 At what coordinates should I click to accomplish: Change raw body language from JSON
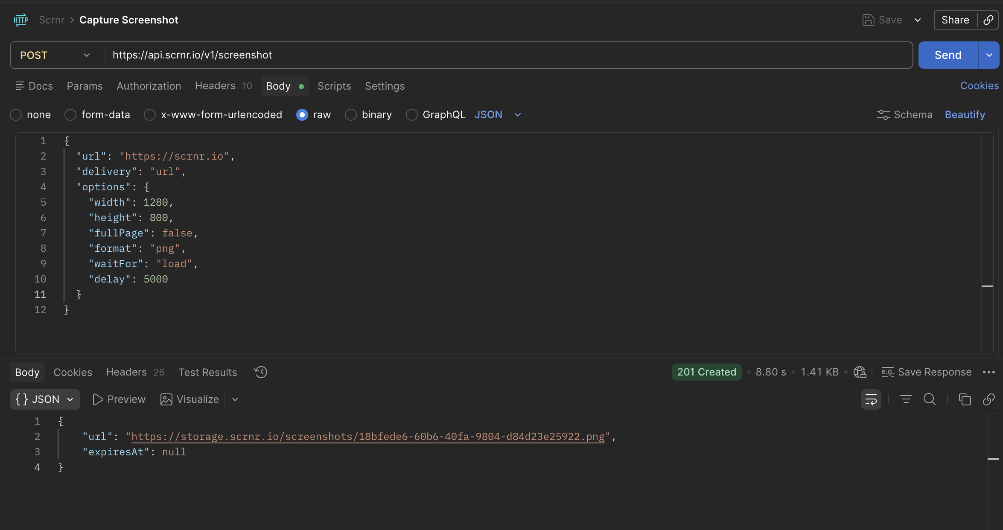click(498, 115)
